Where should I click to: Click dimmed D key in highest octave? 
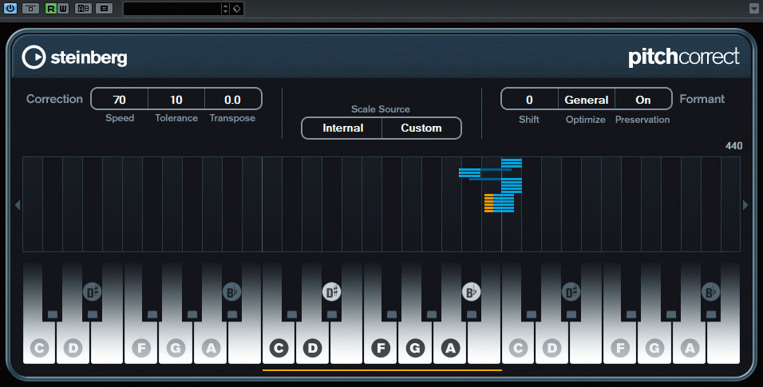tap(551, 348)
